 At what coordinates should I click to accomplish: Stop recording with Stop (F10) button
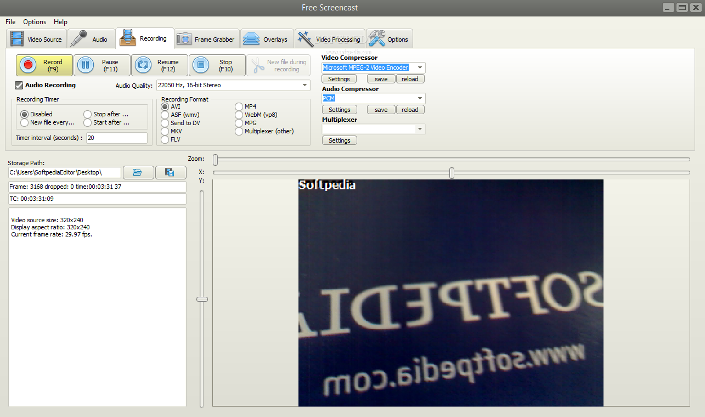pos(217,65)
